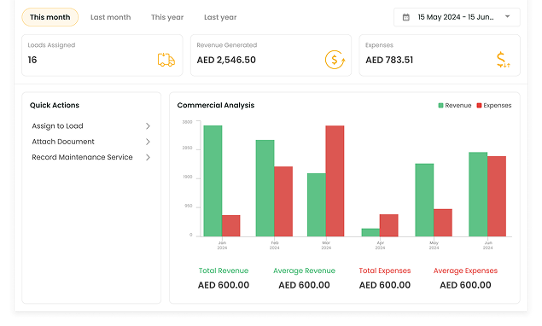The image size is (542, 326).
Task: Click the Jun 2024 green revenue bar
Action: [x=478, y=195]
